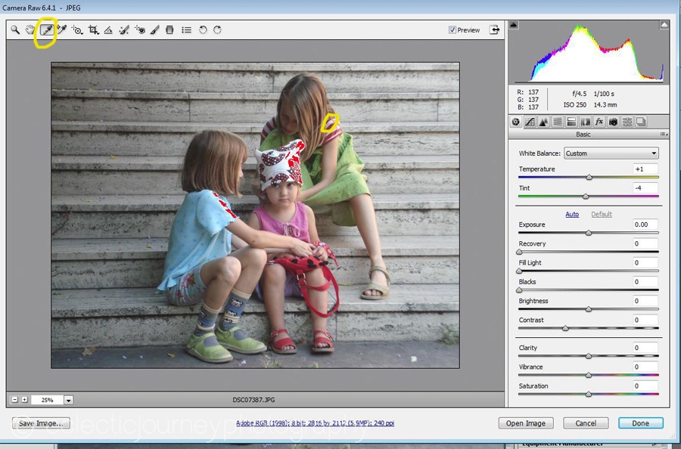Screen dimensions: 681x449
Task: Select the White Balance eyedropper tool
Action: 46,30
